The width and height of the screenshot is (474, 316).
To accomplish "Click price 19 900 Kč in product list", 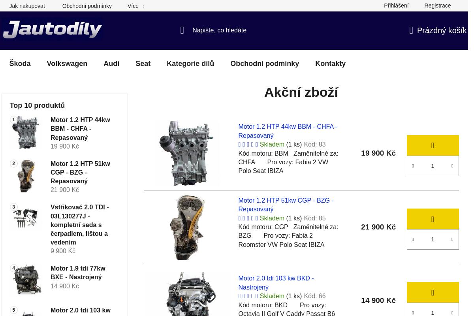I will 378,153.
